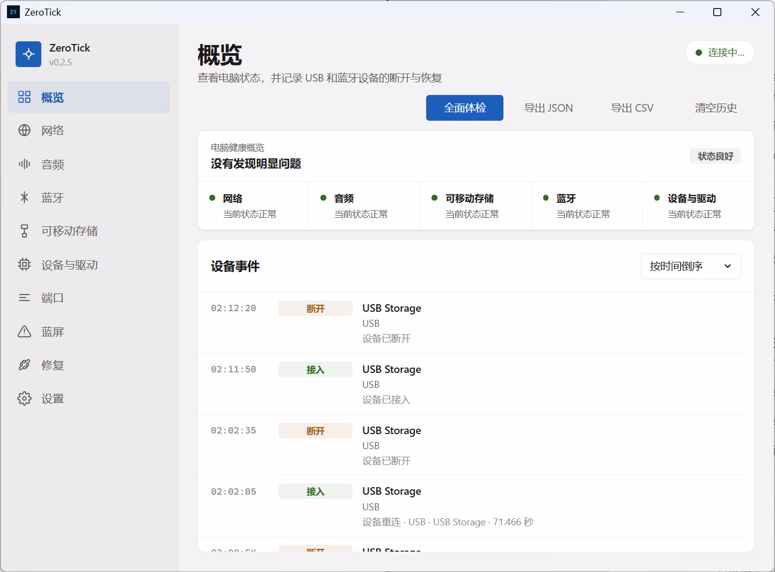Screen dimensions: 775x572
Task: Click the 02:02:35 event timestamp
Action: (x=233, y=430)
